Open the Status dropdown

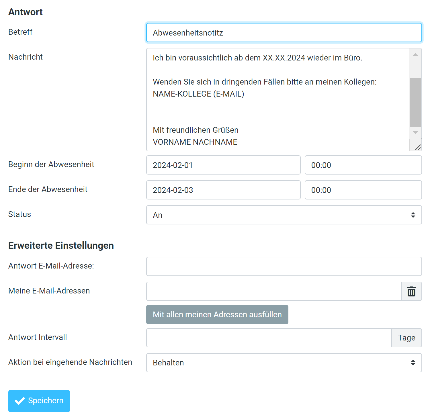284,215
